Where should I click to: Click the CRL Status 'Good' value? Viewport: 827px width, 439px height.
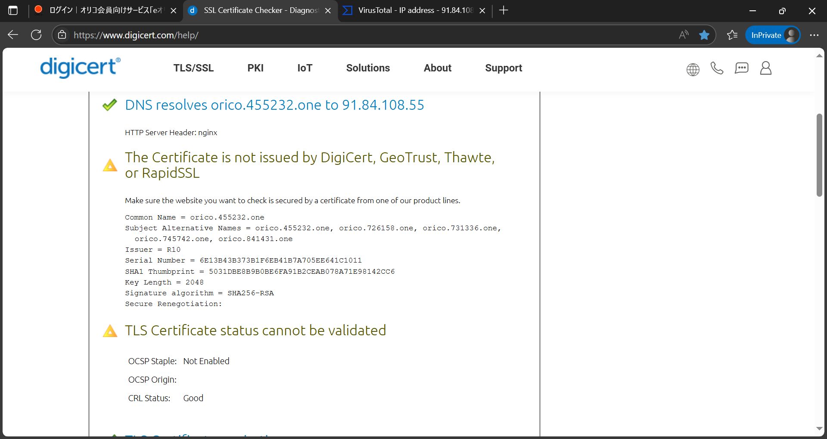[x=193, y=398]
